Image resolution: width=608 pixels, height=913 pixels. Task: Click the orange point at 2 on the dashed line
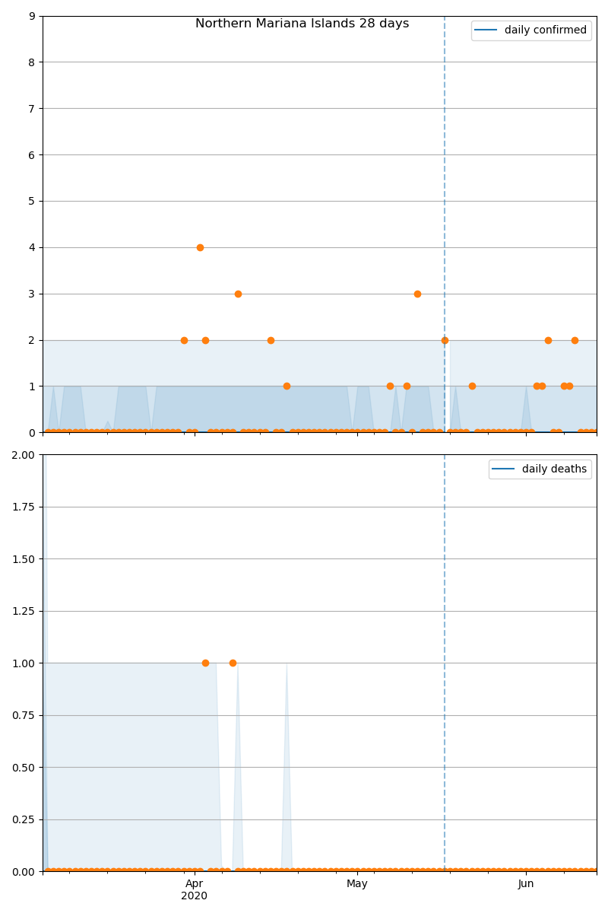[445, 340]
